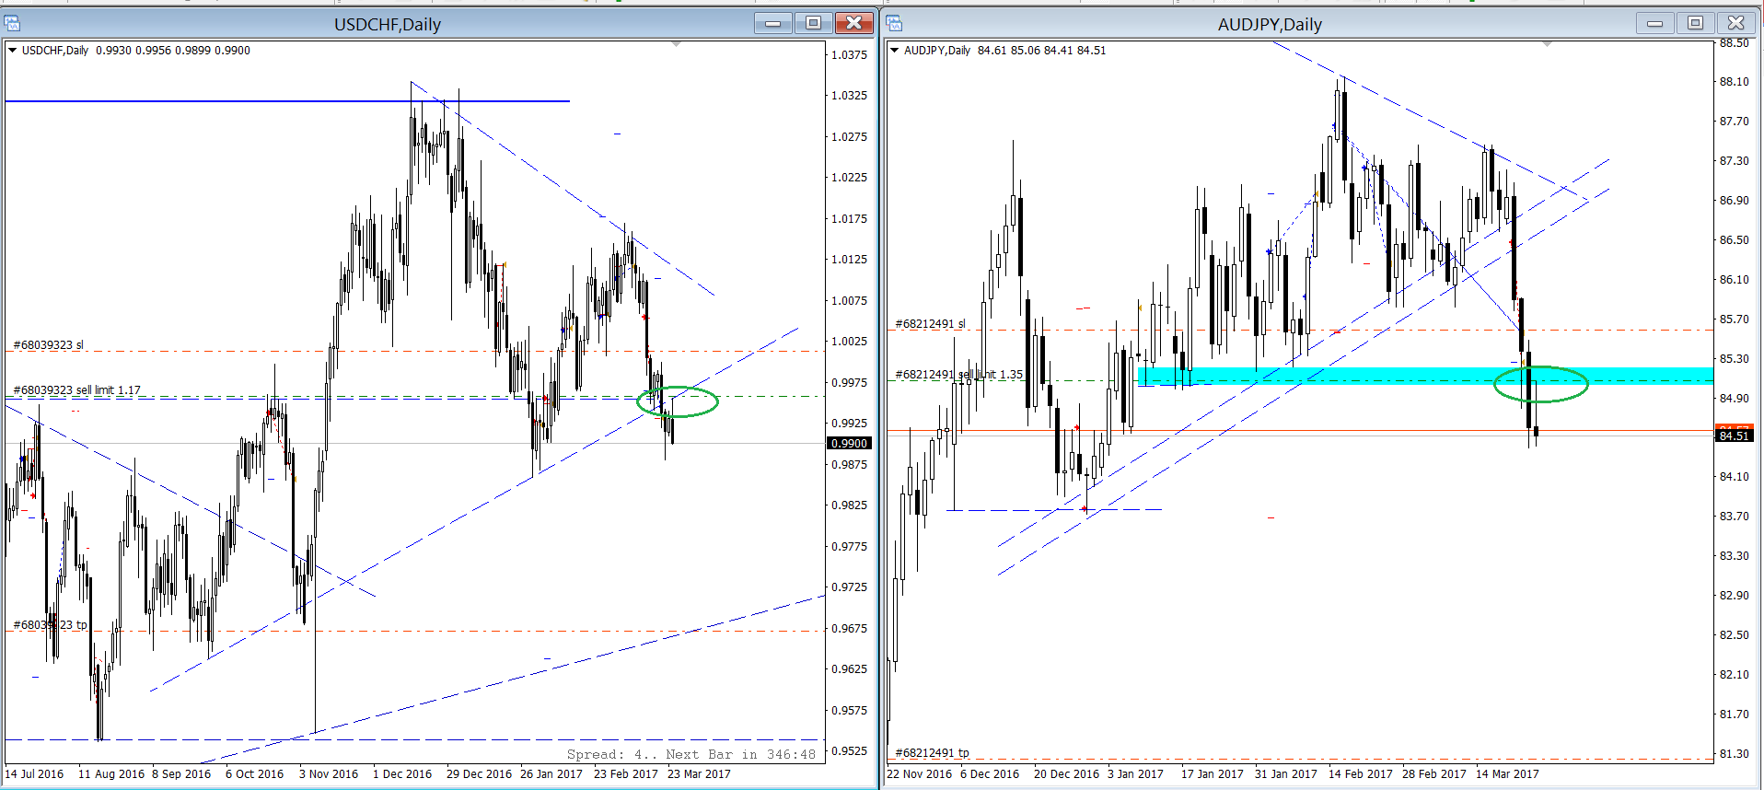Select the #68039323 sl order line label
1764x790 pixels.
[48, 345]
